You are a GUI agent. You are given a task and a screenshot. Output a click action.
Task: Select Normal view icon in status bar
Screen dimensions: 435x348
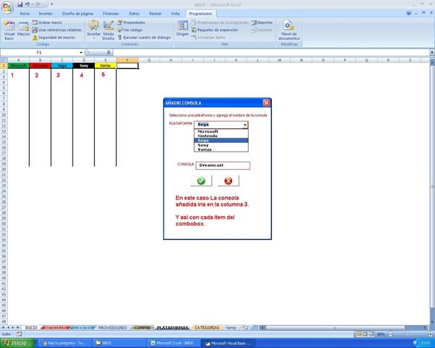coord(359,334)
